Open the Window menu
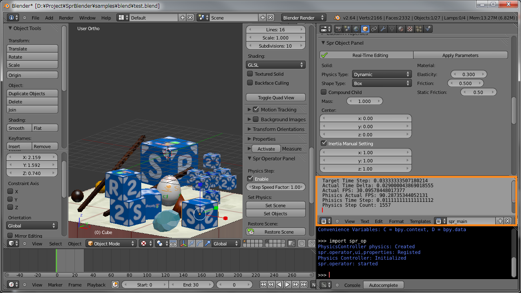521x293 pixels. (88, 18)
